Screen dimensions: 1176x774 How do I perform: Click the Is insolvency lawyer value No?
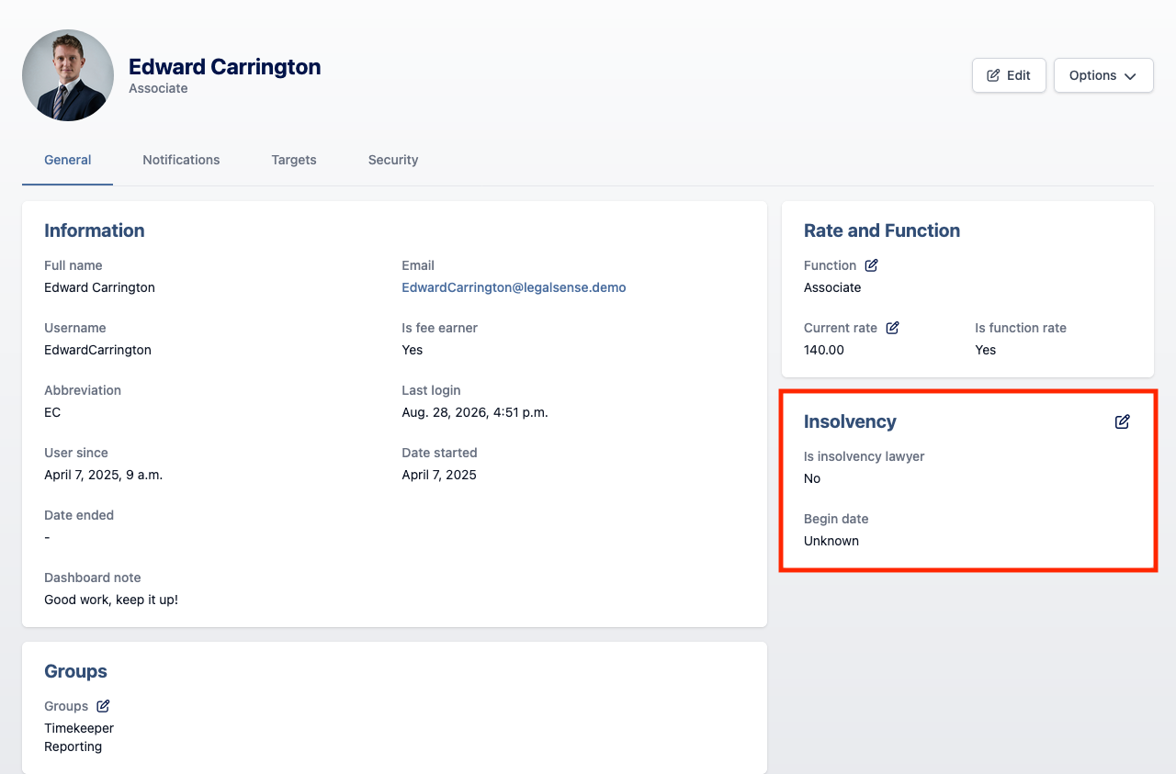click(x=812, y=478)
